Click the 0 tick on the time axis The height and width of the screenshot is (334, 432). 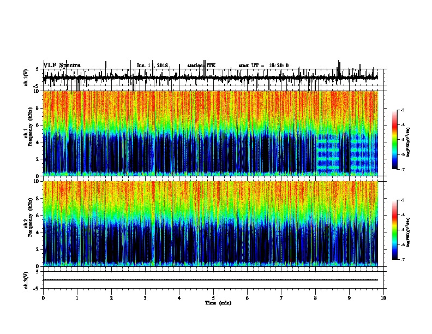point(43,298)
